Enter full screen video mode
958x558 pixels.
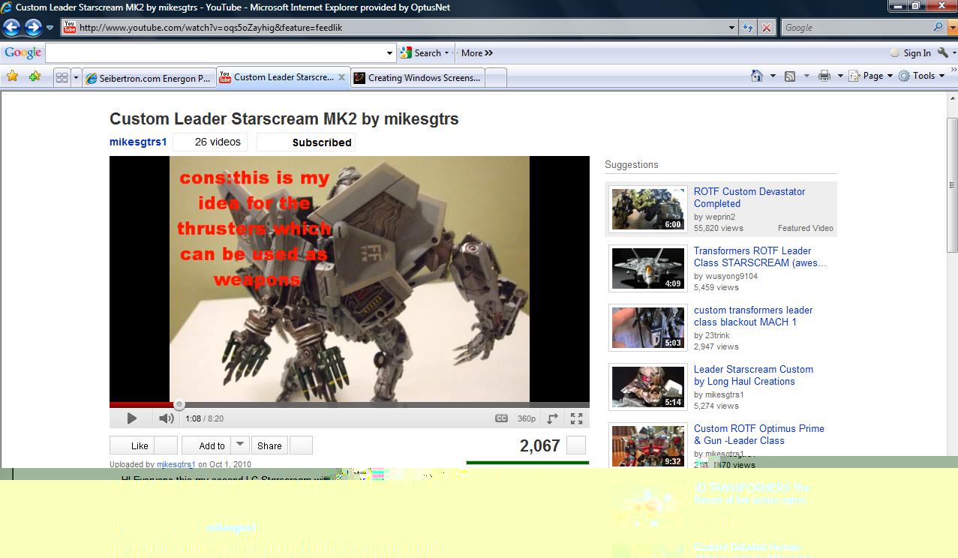576,418
